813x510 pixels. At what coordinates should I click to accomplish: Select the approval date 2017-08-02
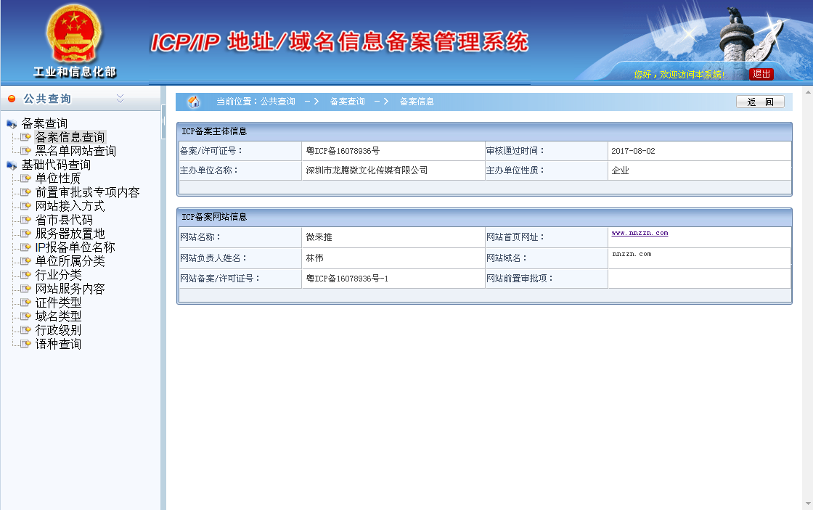coord(633,151)
